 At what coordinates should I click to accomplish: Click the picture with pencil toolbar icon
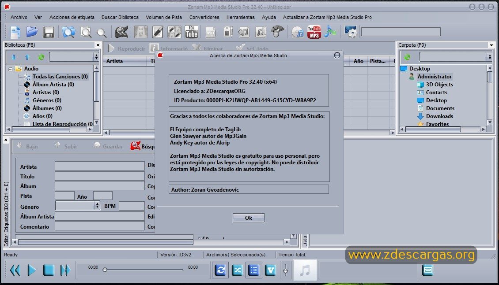(x=174, y=32)
